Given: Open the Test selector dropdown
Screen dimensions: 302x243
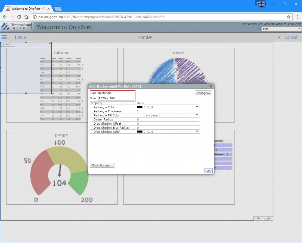Looking at the screenshot, I should pyautogui.click(x=281, y=29).
